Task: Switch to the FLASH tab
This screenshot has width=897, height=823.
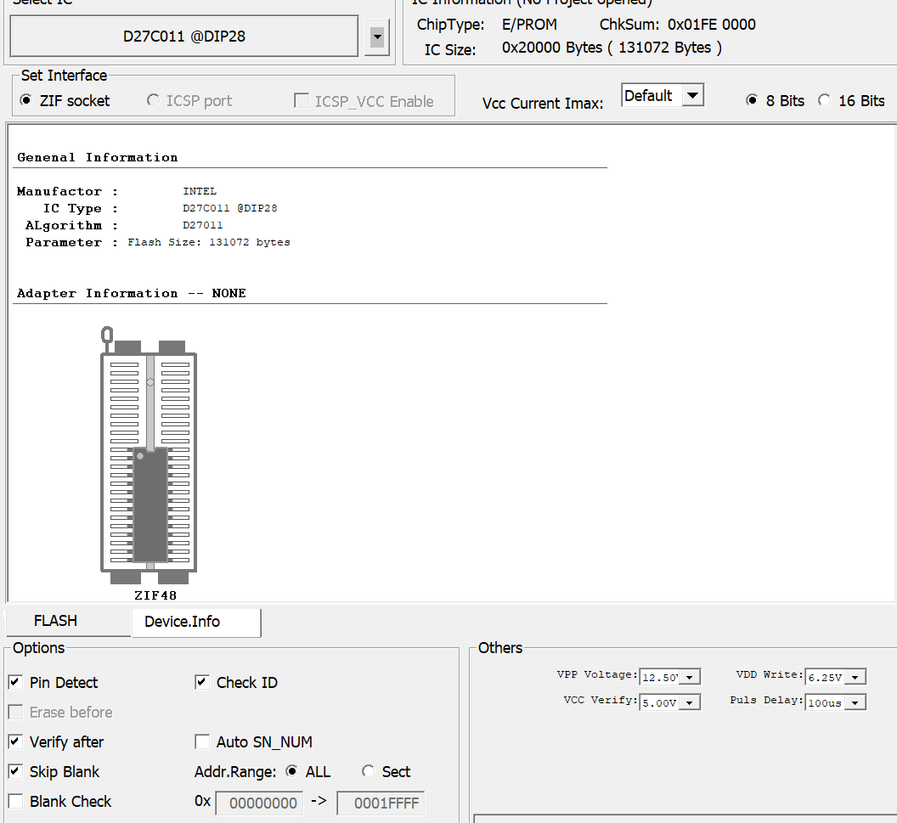Action: [x=56, y=621]
